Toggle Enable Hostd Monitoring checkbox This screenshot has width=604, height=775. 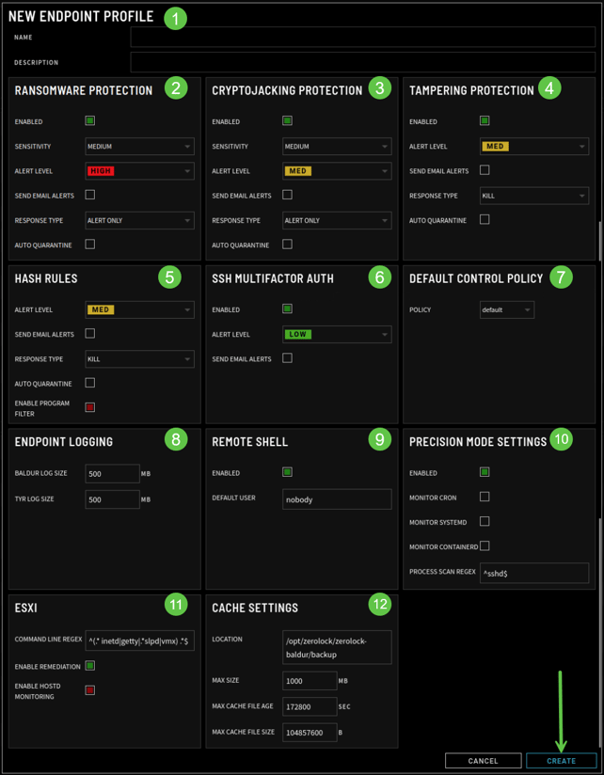click(90, 690)
